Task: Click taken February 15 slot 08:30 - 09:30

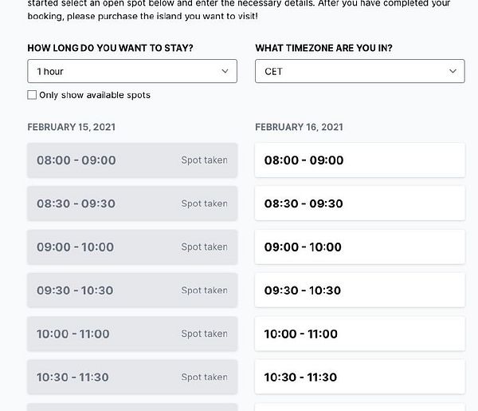Action: tap(131, 204)
